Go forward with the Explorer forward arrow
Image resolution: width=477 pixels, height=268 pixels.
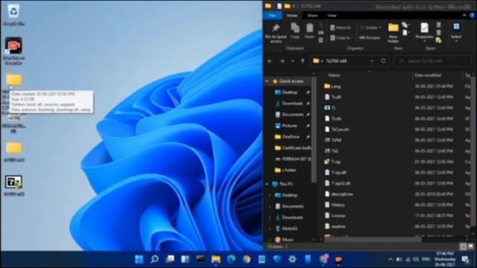coord(282,61)
